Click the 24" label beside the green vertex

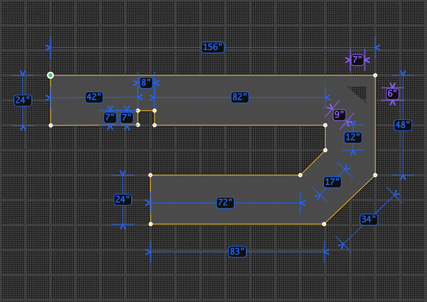click(23, 100)
